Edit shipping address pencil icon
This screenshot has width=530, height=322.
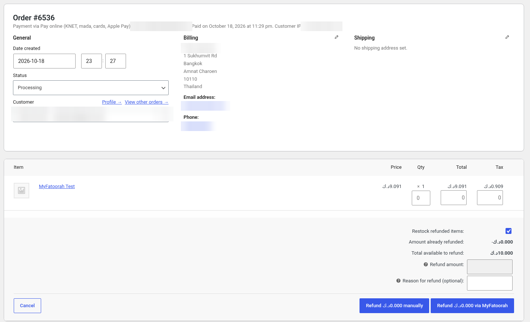click(x=507, y=37)
